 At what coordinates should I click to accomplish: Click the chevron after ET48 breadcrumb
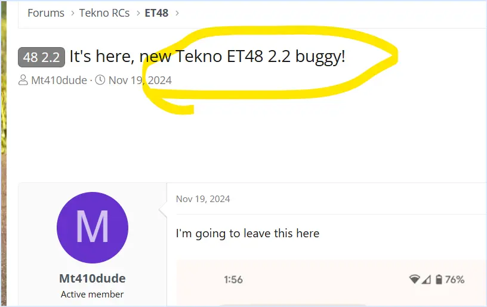pyautogui.click(x=177, y=13)
